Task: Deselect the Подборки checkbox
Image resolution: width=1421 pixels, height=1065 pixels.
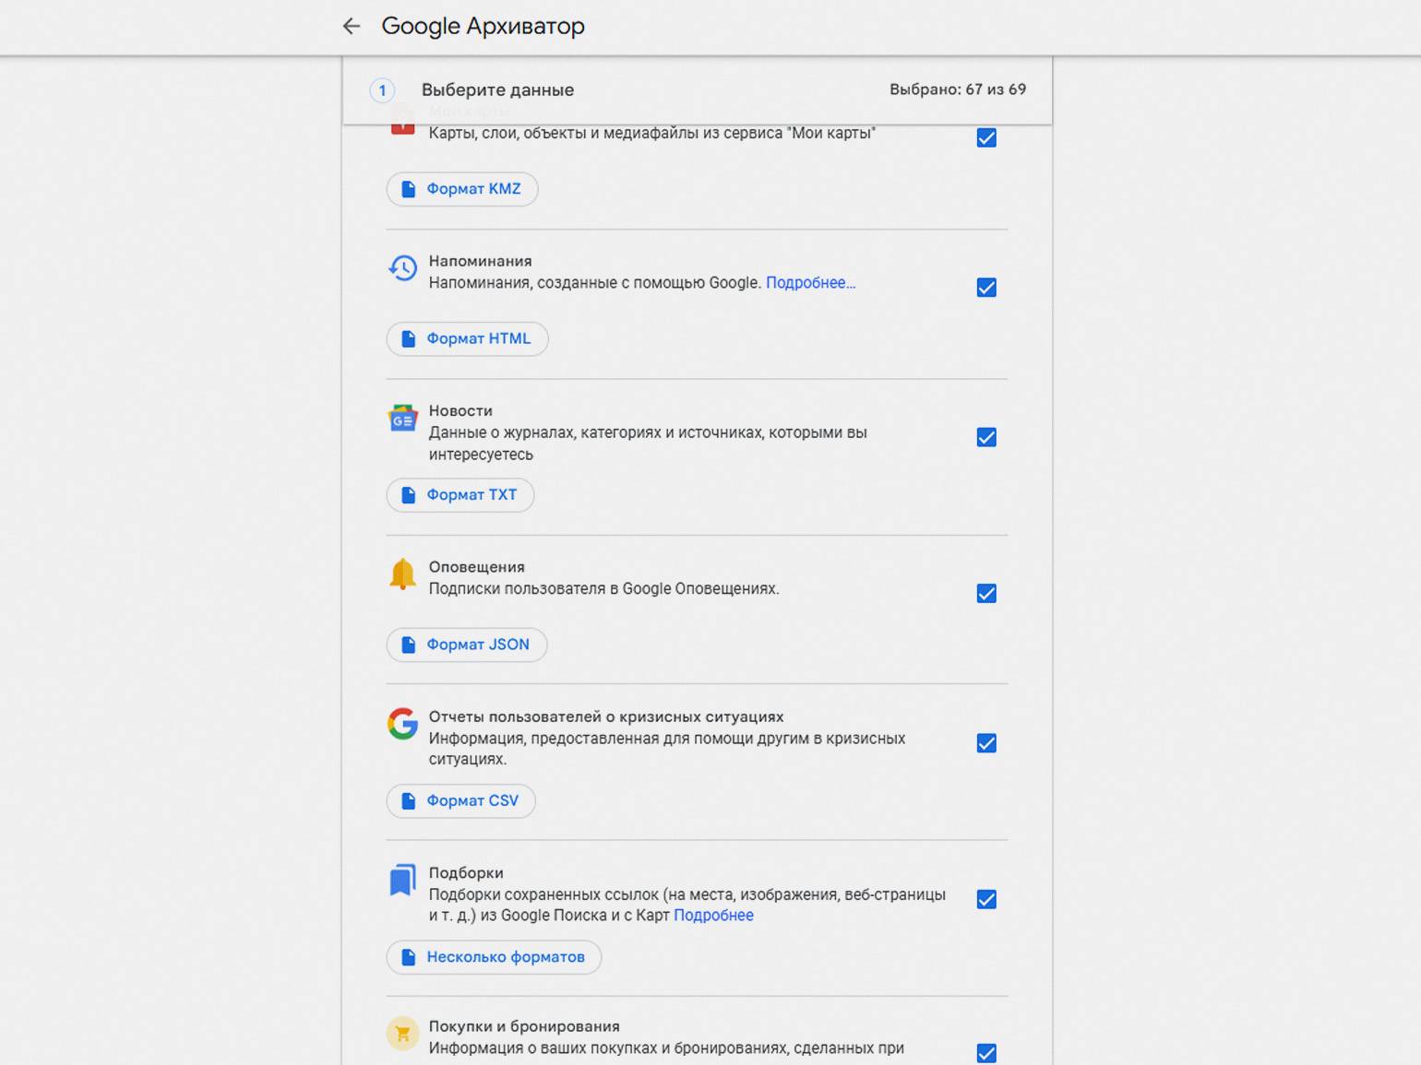Action: (986, 899)
